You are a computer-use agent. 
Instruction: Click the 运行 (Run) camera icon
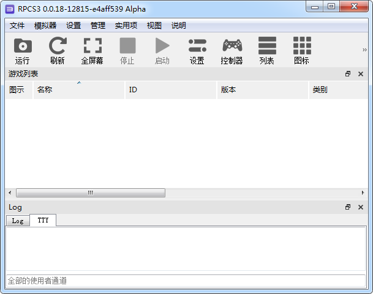(x=23, y=50)
